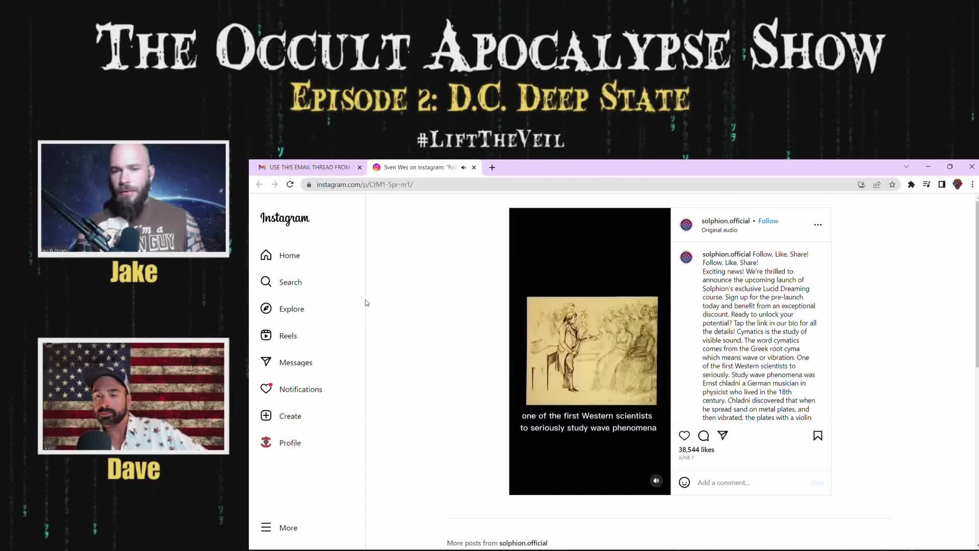
Task: Like the post with the heart icon
Action: (684, 436)
